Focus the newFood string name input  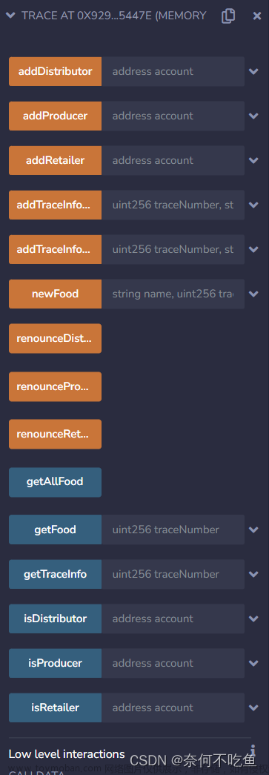pos(173,294)
